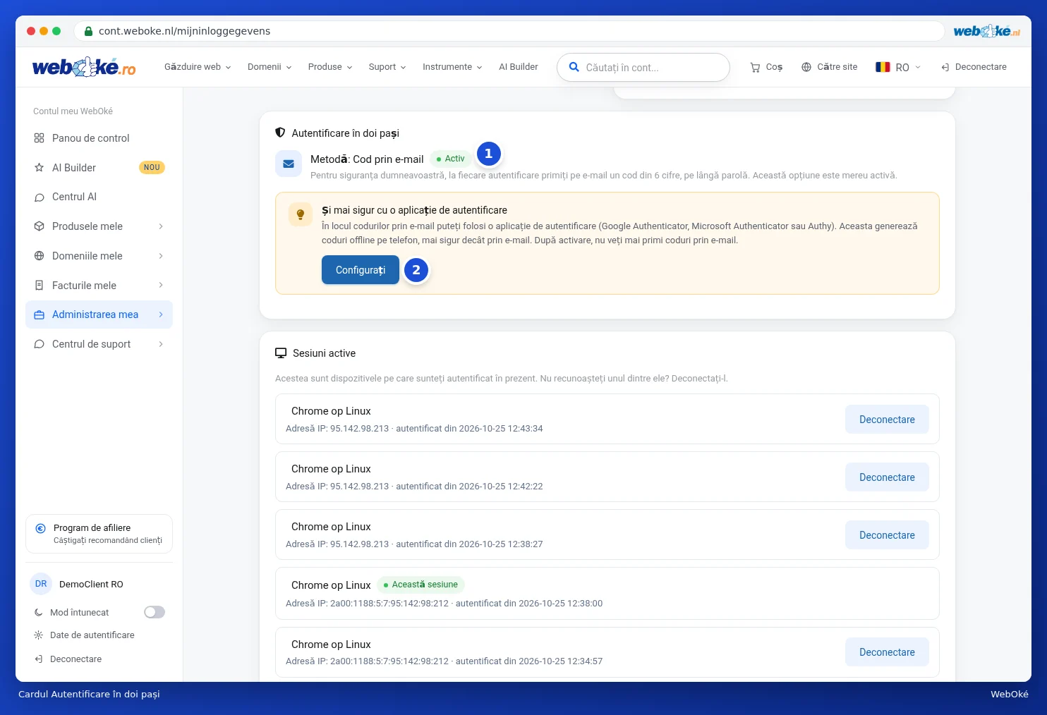Click the WebOké.ro logo in header
This screenshot has height=715, width=1047.
(x=84, y=67)
